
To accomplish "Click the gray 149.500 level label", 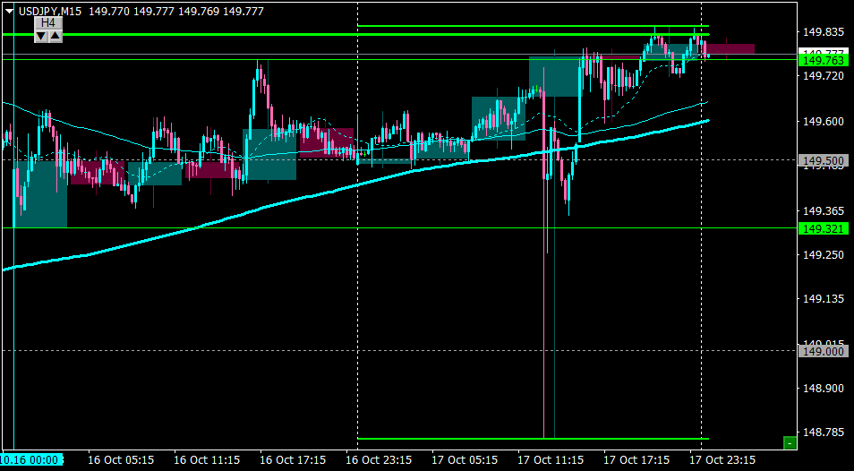I will pos(823,160).
